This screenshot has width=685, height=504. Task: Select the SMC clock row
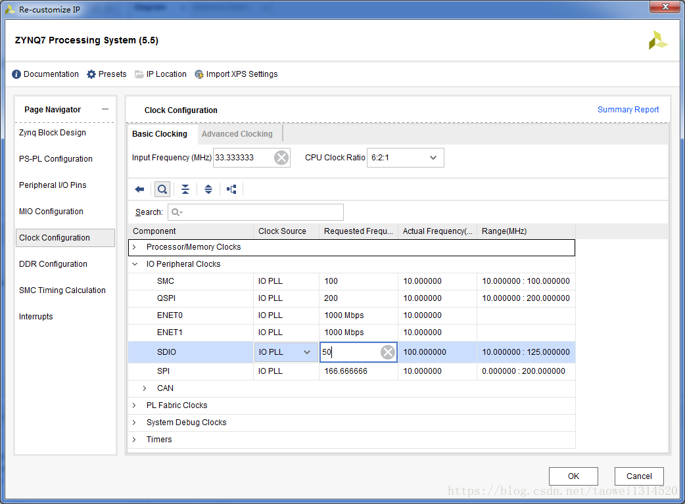pyautogui.click(x=352, y=281)
